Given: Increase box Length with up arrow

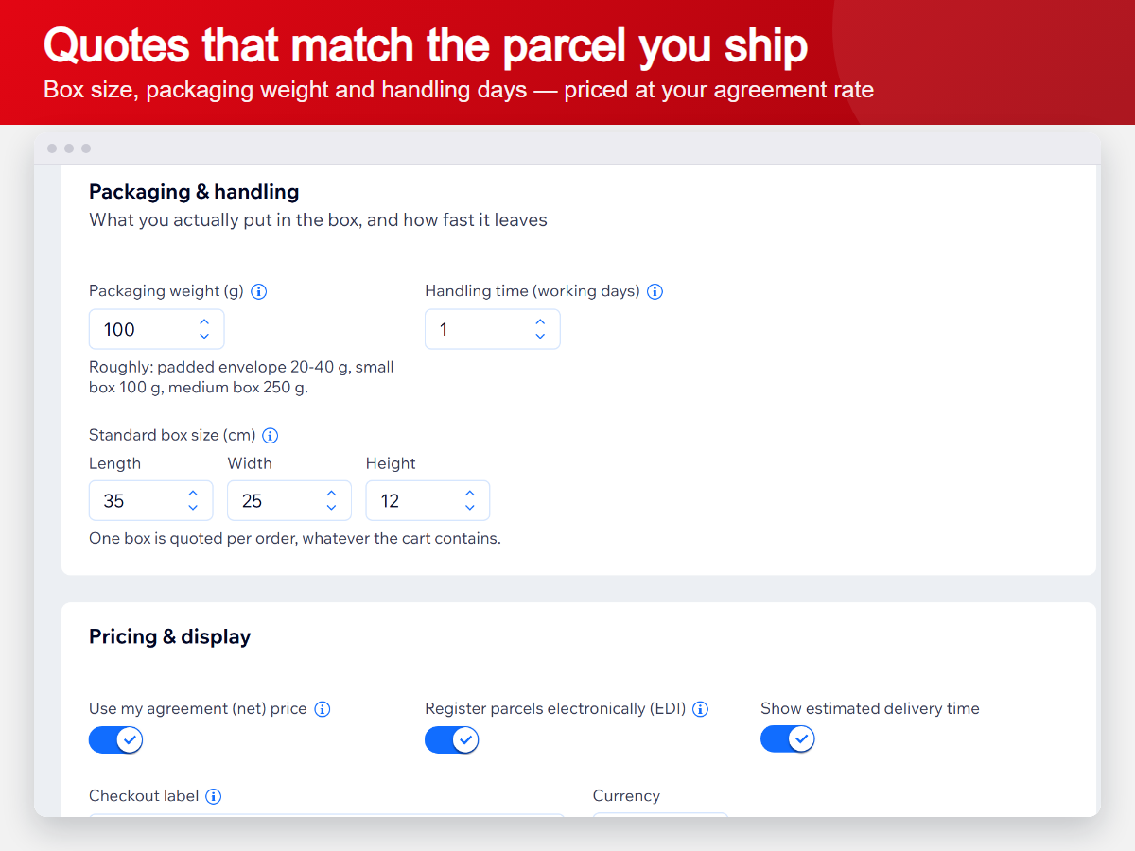Looking at the screenshot, I should pyautogui.click(x=193, y=494).
